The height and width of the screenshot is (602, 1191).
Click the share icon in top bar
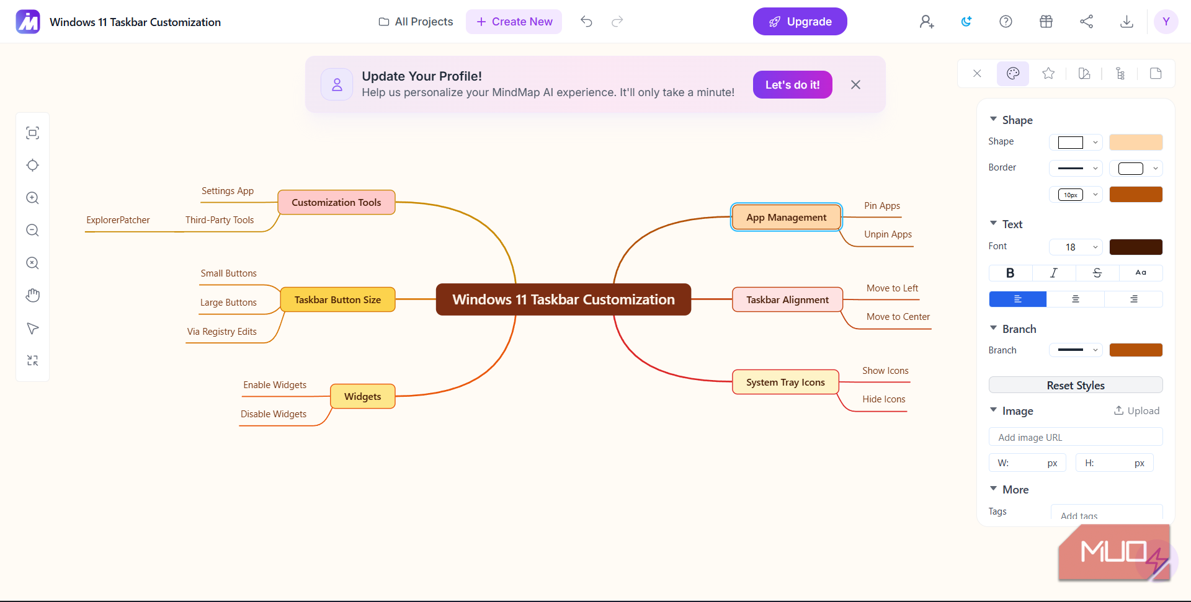(x=1087, y=22)
